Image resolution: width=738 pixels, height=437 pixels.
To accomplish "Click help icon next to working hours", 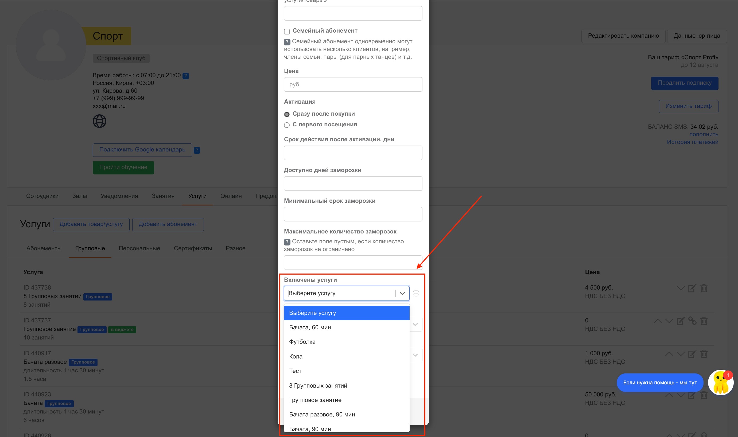I will [x=185, y=76].
